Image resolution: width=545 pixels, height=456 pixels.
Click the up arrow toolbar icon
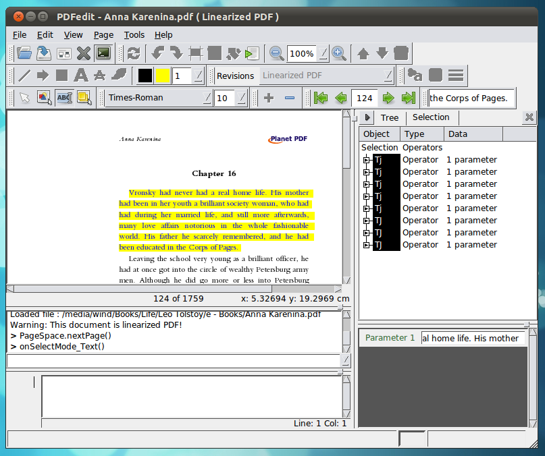(363, 53)
